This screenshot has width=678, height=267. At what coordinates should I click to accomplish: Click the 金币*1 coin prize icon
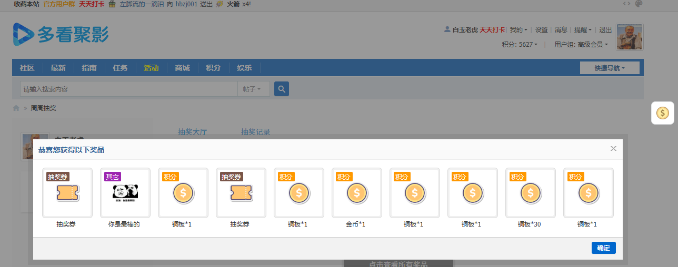point(356,192)
